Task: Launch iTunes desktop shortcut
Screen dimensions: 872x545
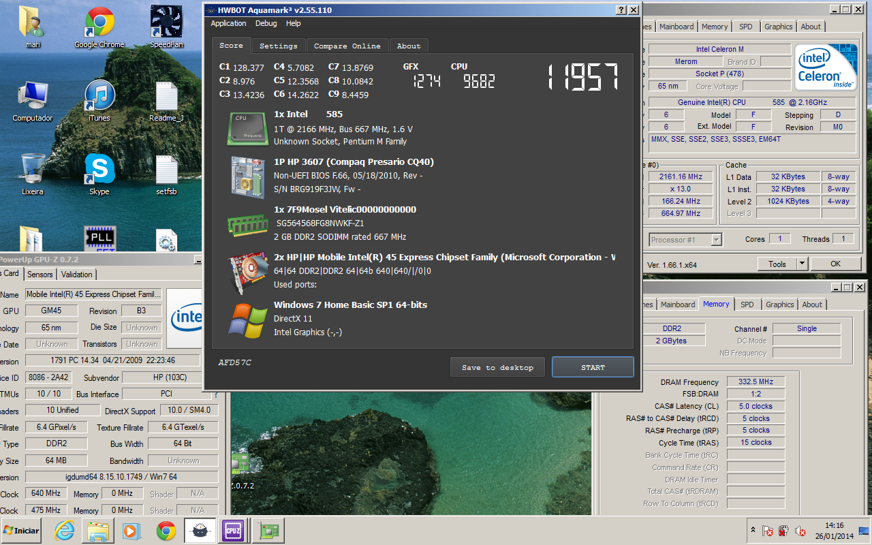Action: (99, 101)
